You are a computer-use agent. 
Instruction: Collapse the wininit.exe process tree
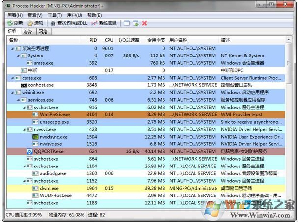pyautogui.click(x=11, y=92)
